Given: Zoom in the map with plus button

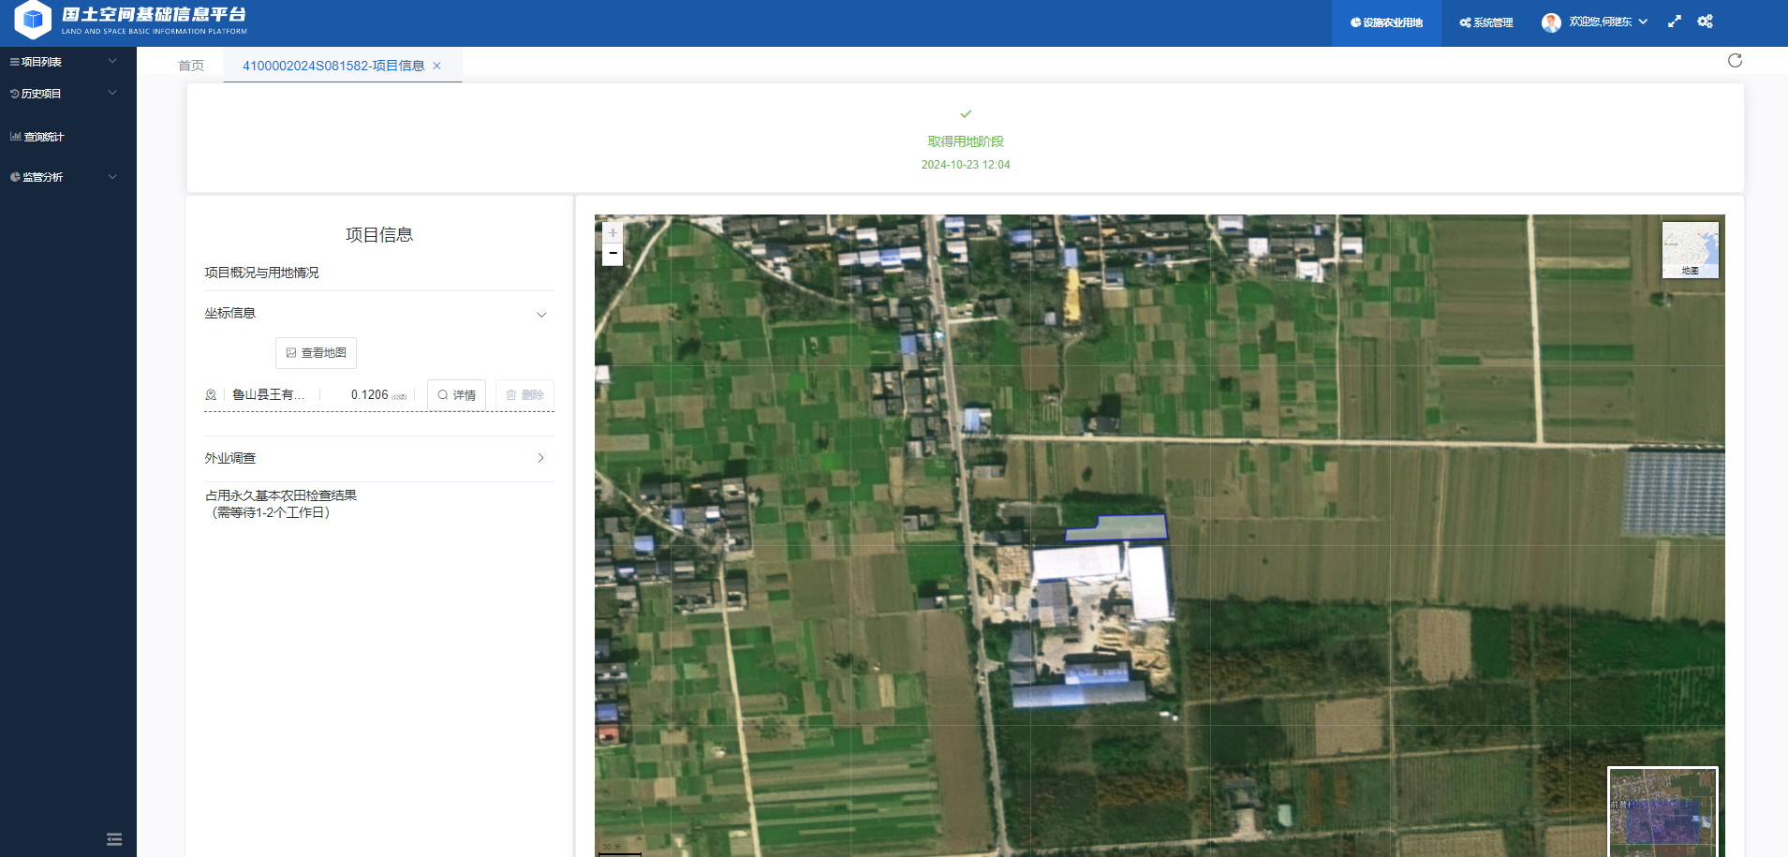Looking at the screenshot, I should point(613,233).
